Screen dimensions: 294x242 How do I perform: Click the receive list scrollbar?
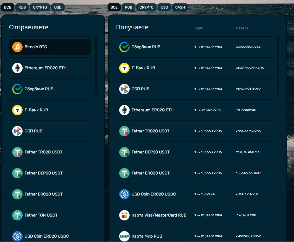pyautogui.click(x=277, y=66)
